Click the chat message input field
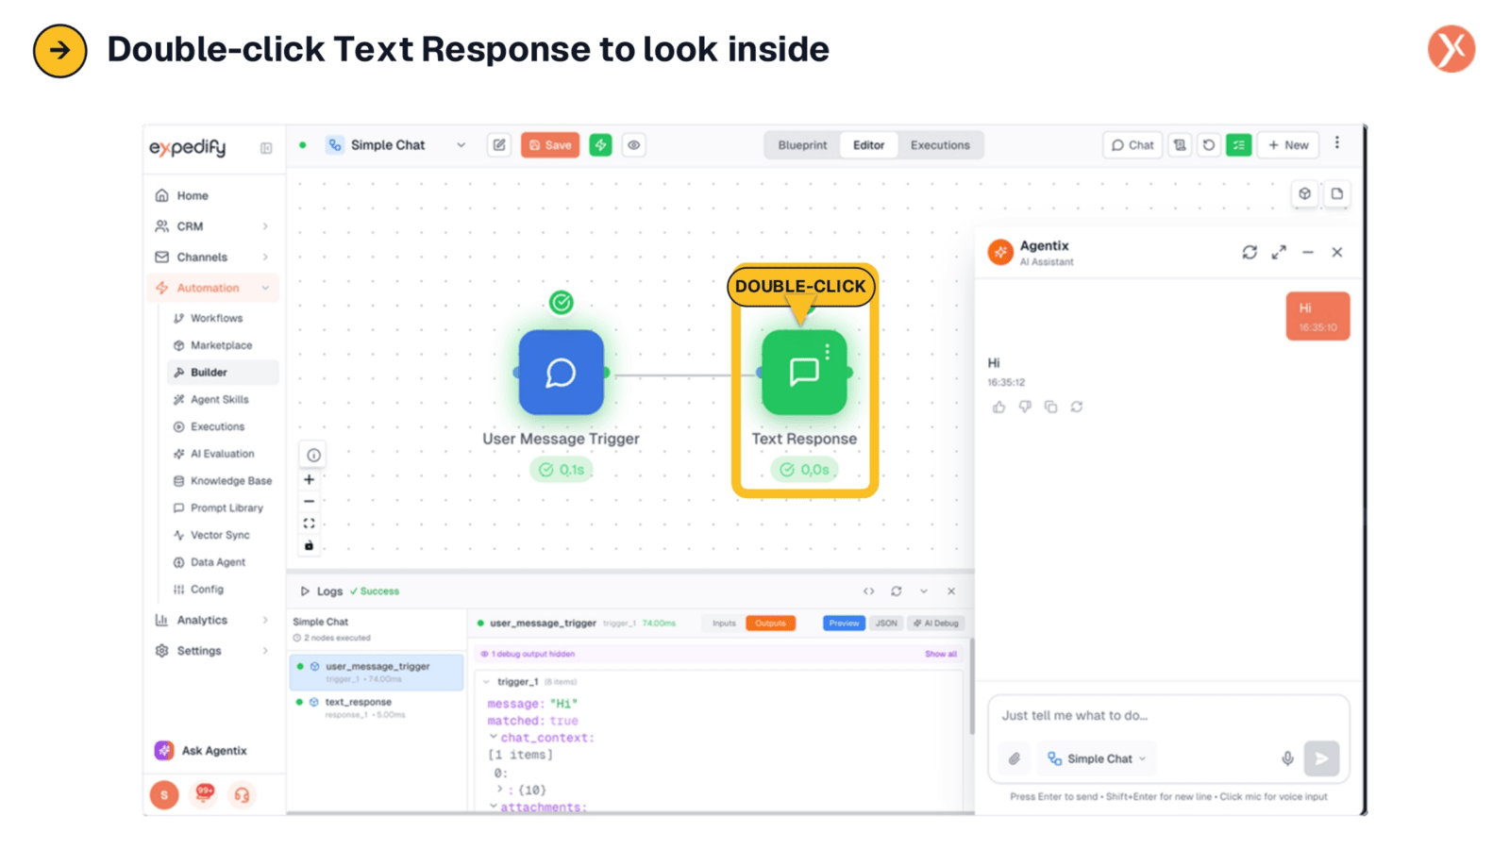Image resolution: width=1510 pixels, height=849 pixels. coord(1168,716)
